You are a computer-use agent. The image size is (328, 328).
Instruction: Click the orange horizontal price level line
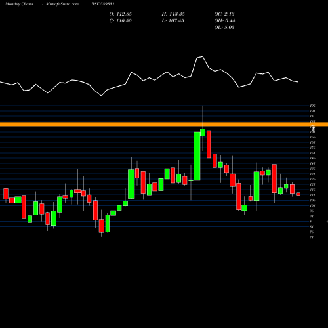point(164,125)
